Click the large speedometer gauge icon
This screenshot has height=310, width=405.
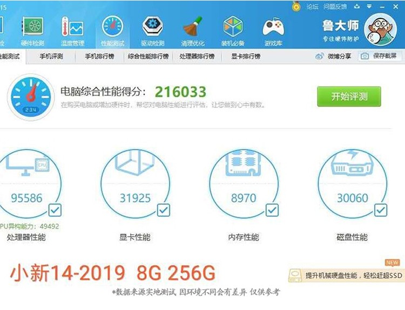point(31,97)
